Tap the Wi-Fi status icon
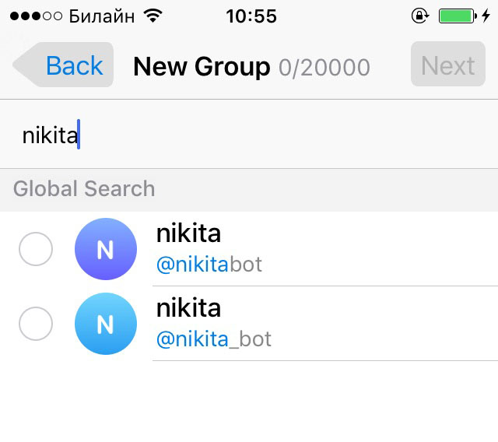Image resolution: width=498 pixels, height=442 pixels. point(153,16)
